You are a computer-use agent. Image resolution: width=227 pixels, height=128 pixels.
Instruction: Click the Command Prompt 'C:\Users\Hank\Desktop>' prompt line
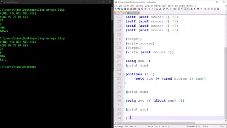click(x=18, y=67)
